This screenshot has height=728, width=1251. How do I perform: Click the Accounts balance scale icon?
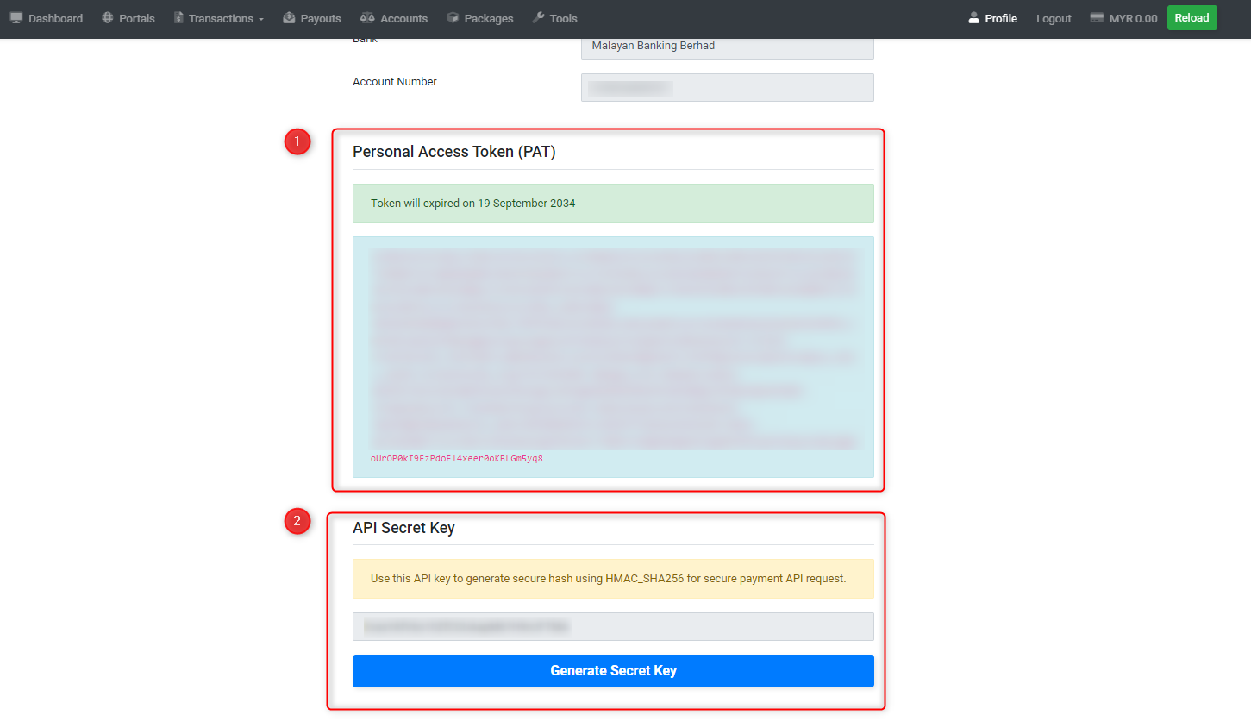(367, 18)
